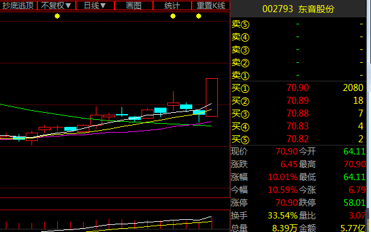
Task: Click the 卖① ask row
Action: tap(298, 75)
